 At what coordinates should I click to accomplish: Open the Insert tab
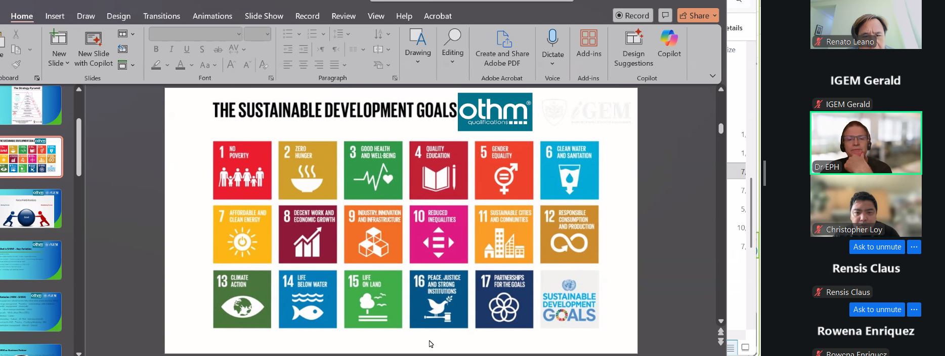click(55, 16)
